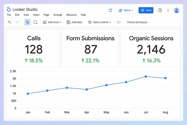The image size is (187, 125).
Task: Click the May data point on chart
Action: tap(106, 85)
